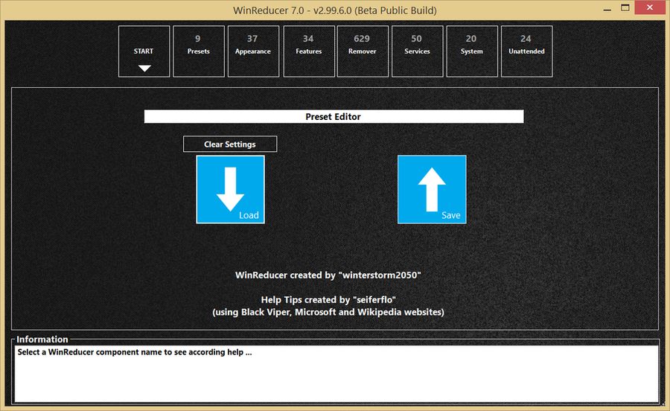Open the Unattended tab
The width and height of the screenshot is (670, 411).
(x=527, y=51)
